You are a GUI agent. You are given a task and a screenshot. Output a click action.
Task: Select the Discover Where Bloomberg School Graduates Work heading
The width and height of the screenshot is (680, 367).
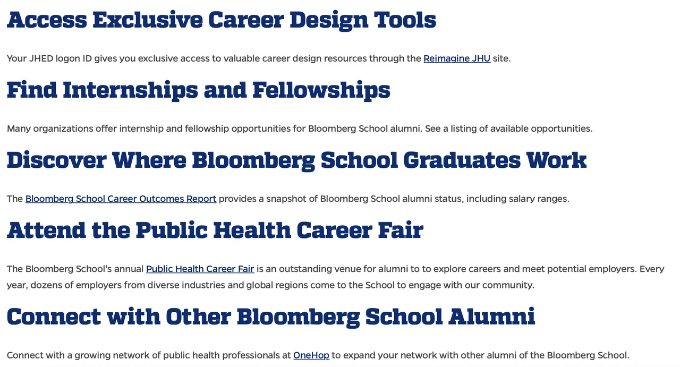pos(296,160)
